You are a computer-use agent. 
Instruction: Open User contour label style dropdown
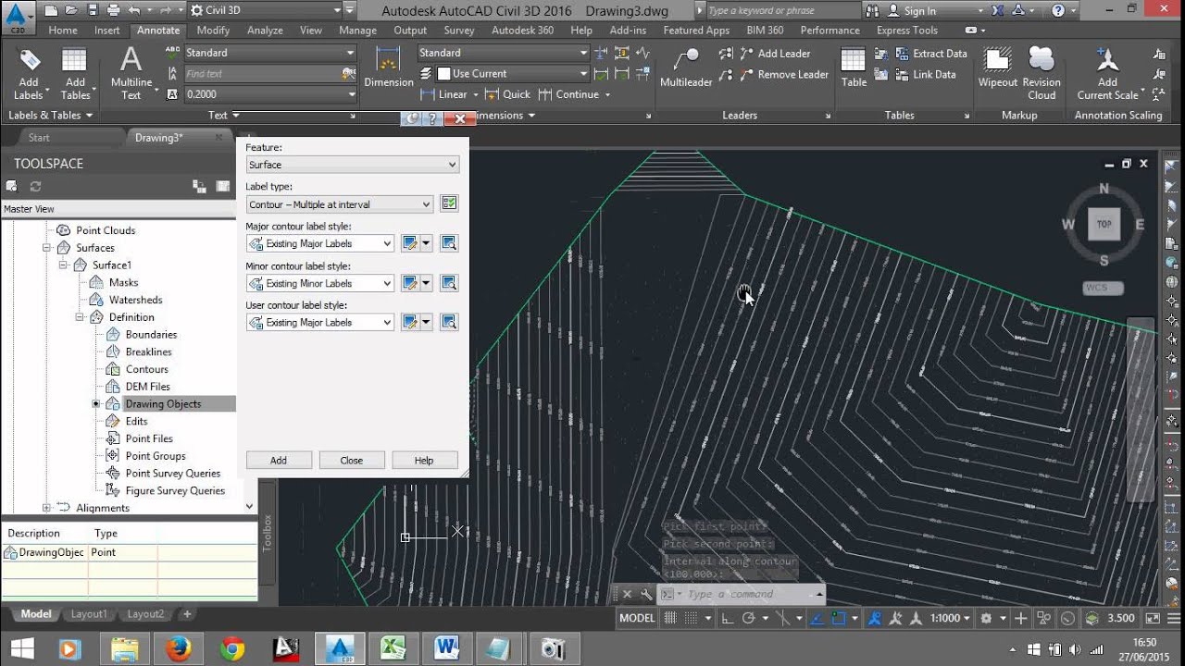click(320, 322)
